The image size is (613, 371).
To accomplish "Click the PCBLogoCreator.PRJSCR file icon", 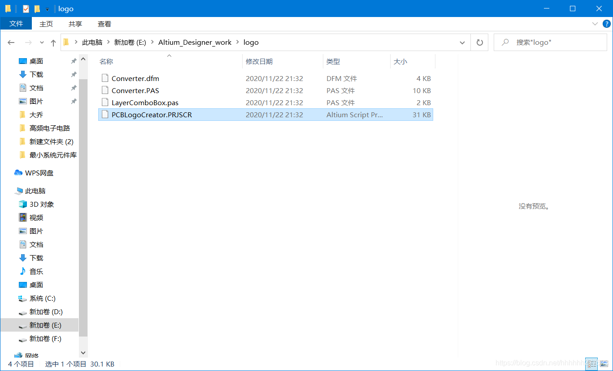I will pyautogui.click(x=105, y=115).
